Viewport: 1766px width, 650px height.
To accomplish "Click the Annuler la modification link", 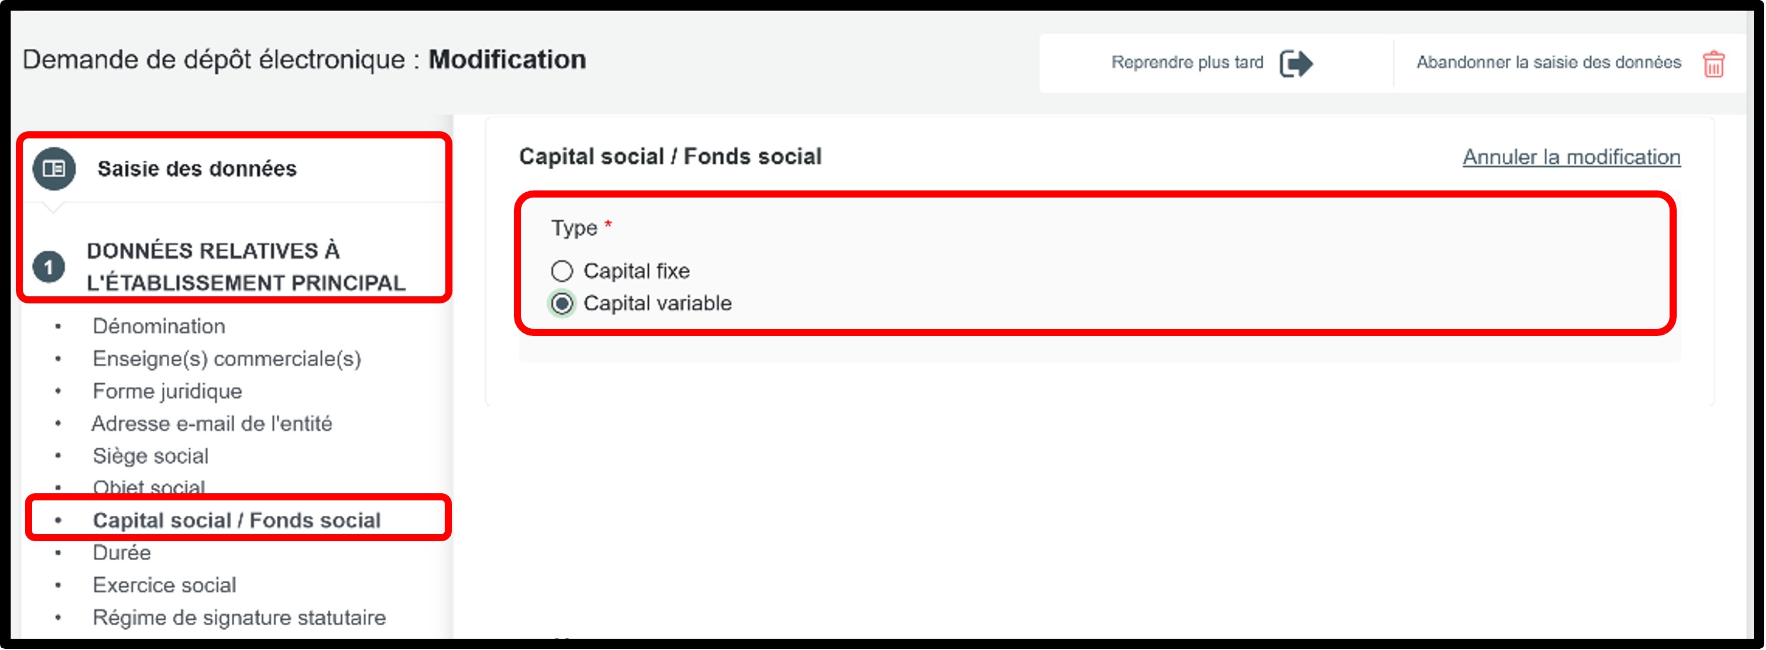I will [1571, 157].
